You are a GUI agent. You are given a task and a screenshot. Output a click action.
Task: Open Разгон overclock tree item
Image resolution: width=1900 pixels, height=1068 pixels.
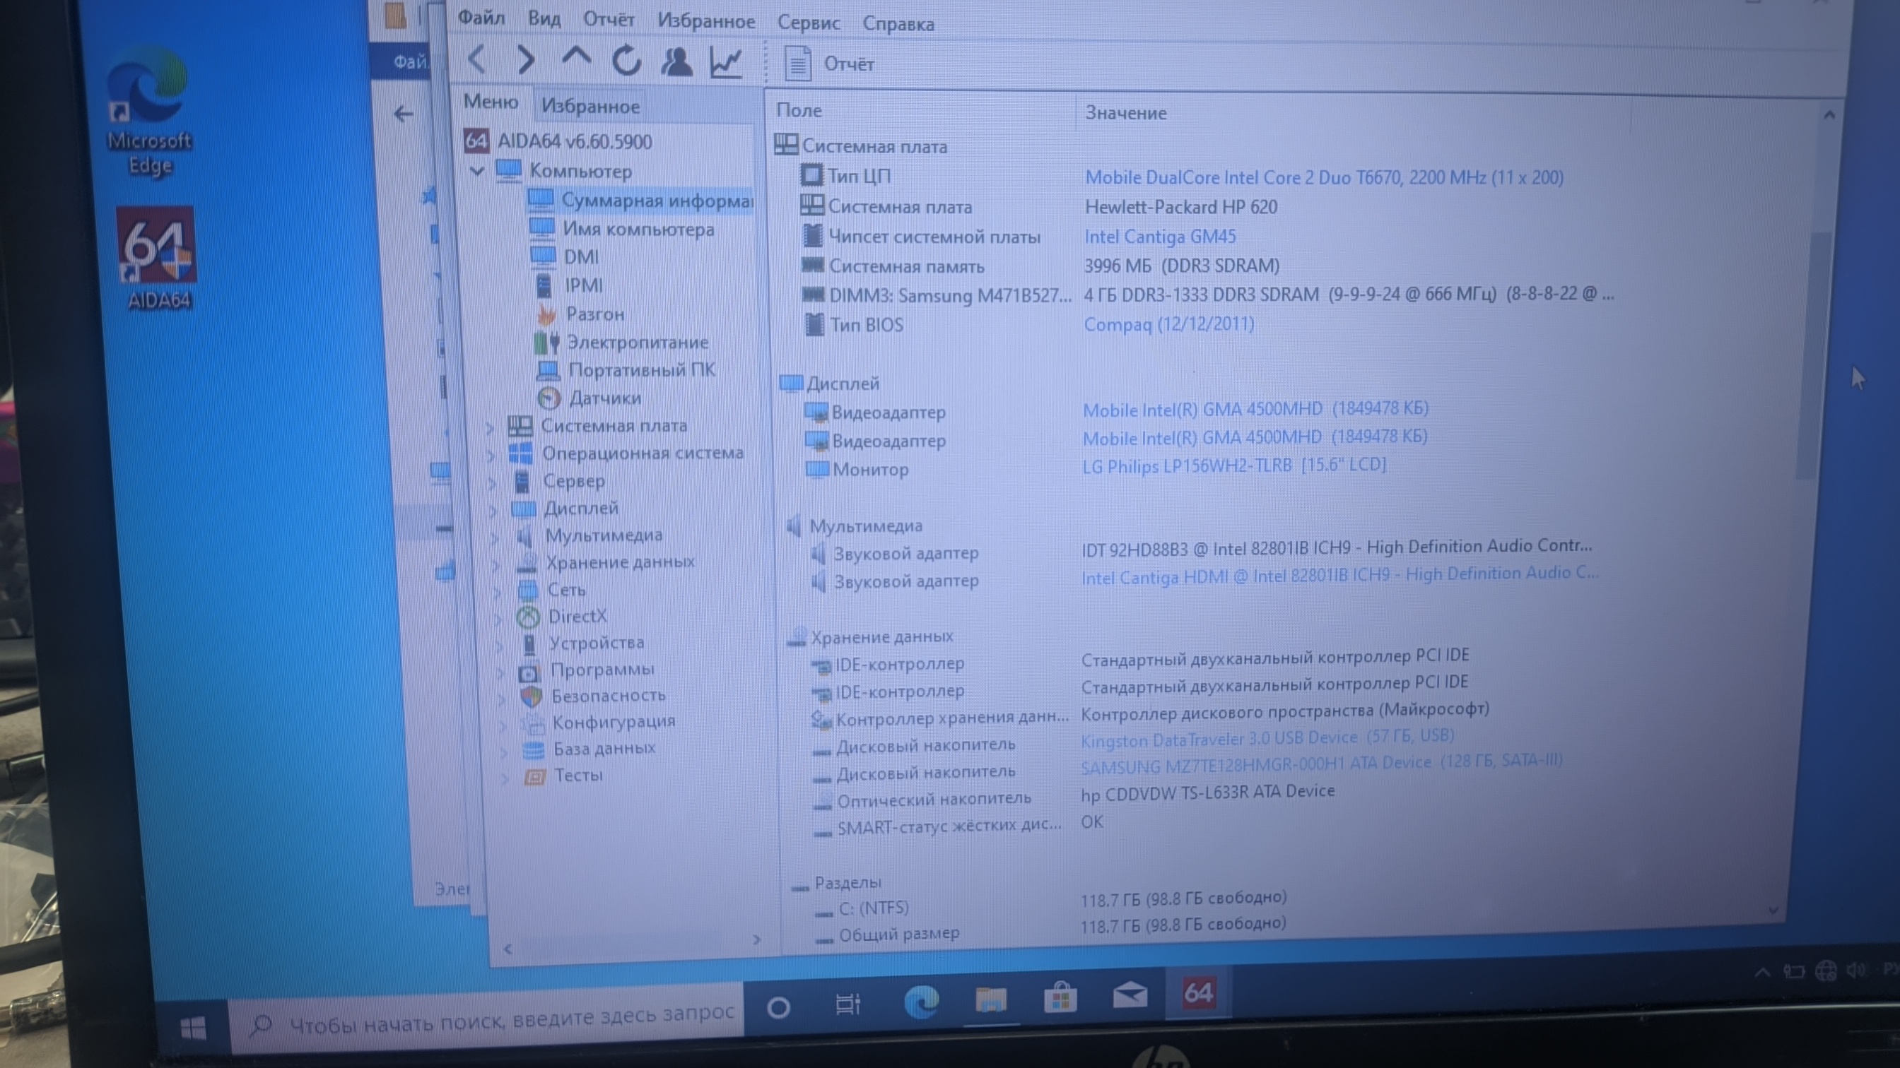click(x=594, y=314)
